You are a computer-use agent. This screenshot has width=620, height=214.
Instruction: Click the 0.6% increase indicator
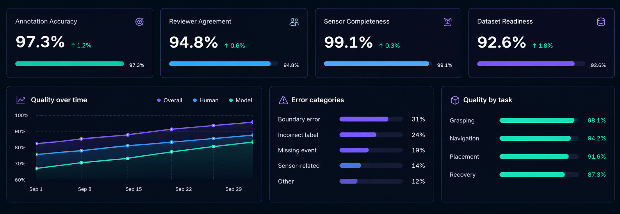coord(235,46)
